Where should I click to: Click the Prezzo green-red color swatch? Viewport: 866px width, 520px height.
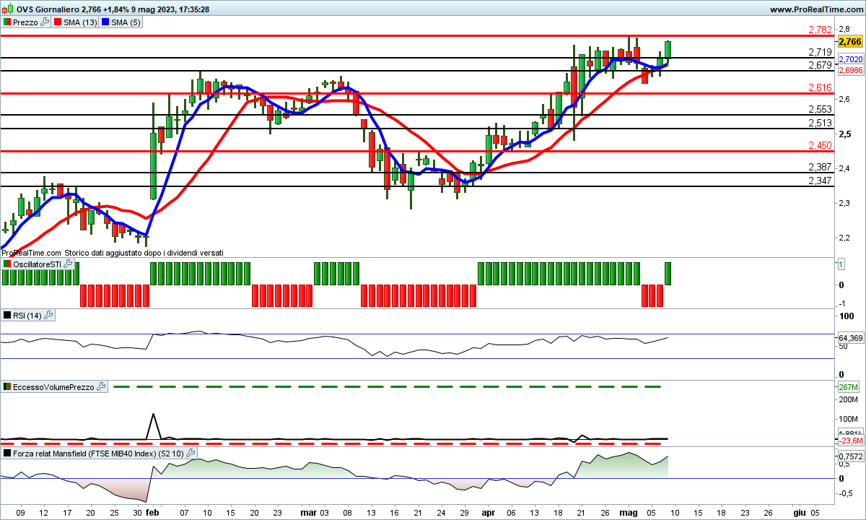coord(7,22)
